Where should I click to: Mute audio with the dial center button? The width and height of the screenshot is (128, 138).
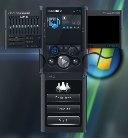click(x=72, y=51)
